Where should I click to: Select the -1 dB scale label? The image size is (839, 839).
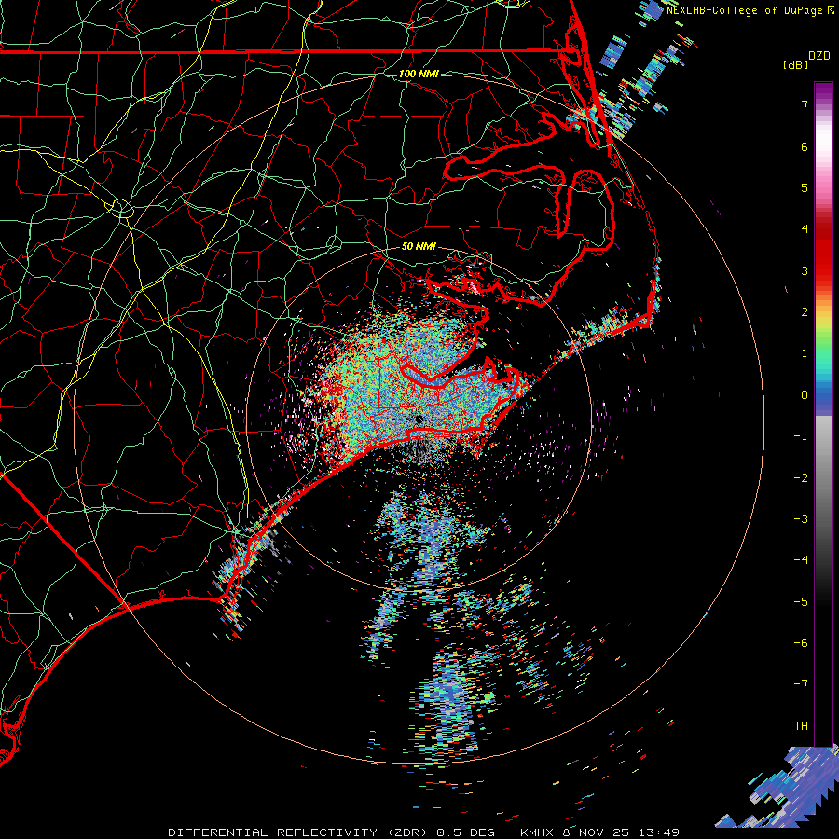[x=801, y=436]
